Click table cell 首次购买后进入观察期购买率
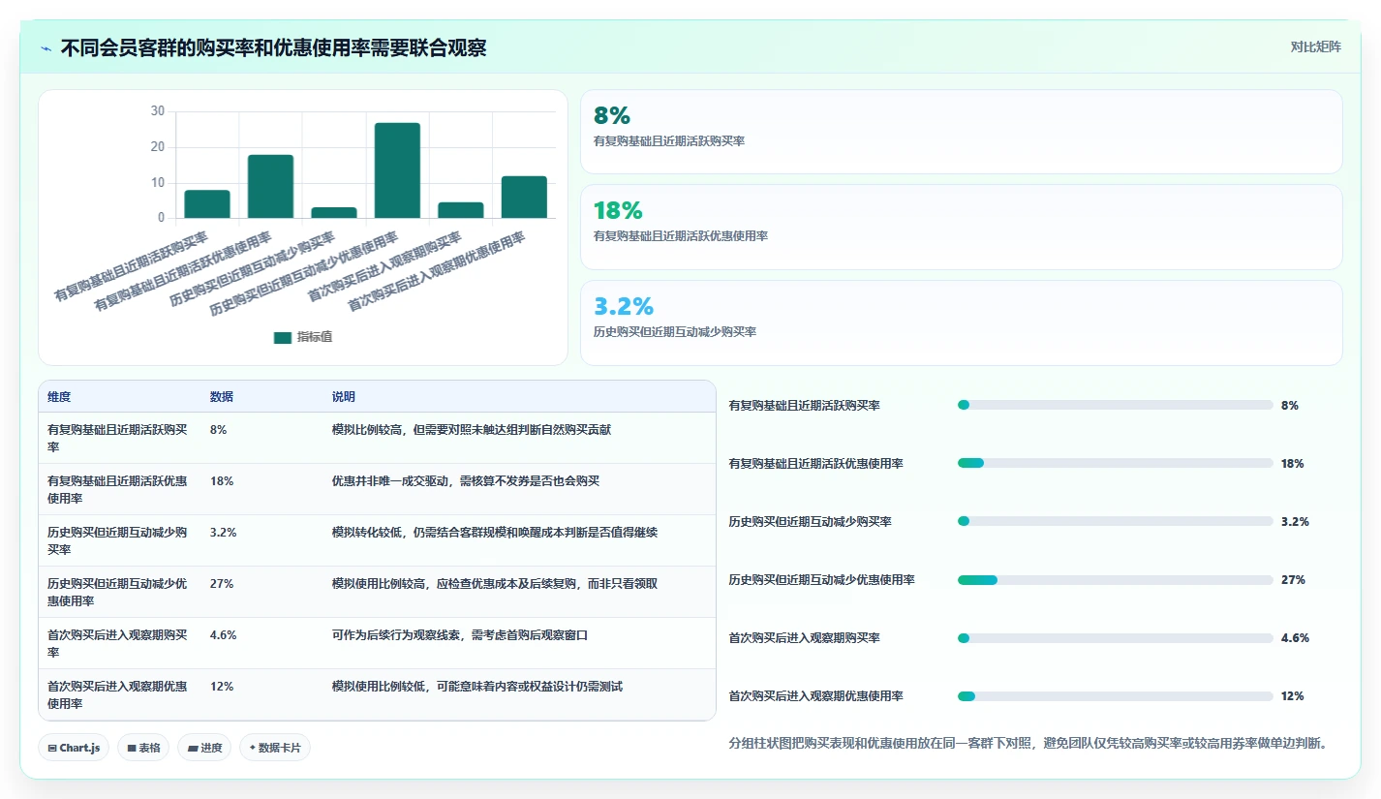Viewport: 1381px width, 799px height. click(118, 643)
